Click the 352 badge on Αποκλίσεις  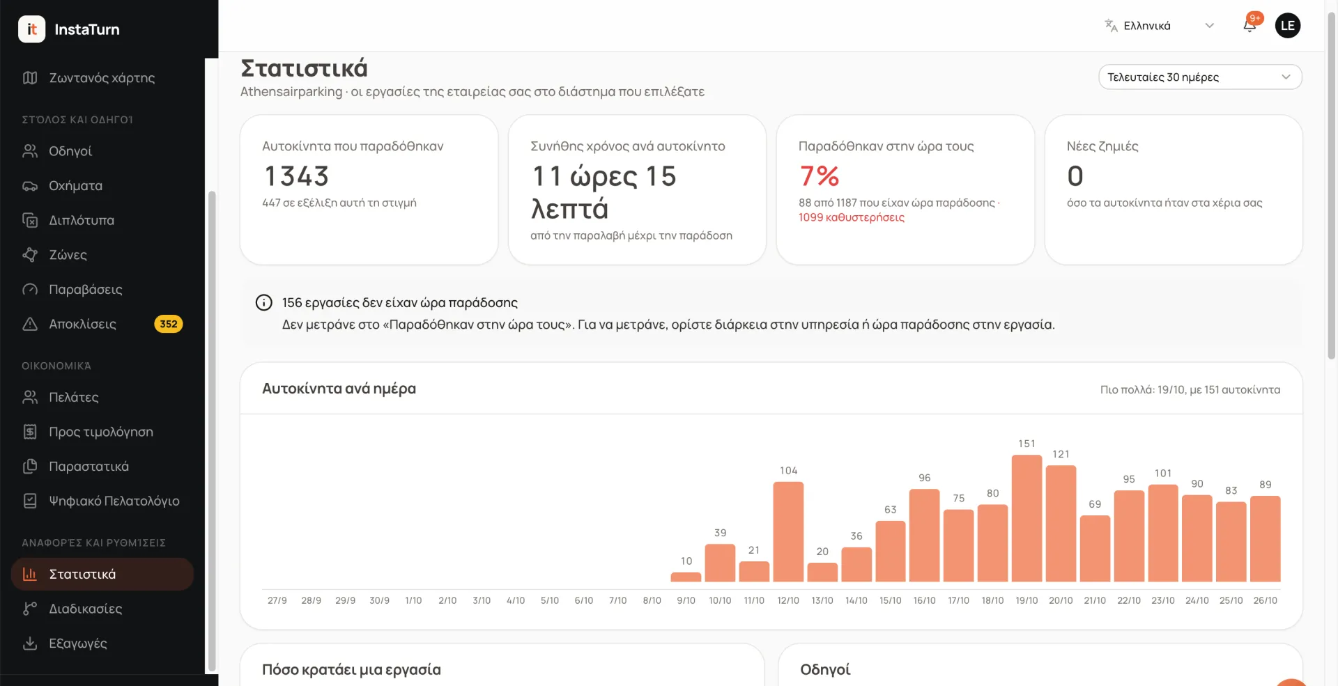[x=169, y=324]
